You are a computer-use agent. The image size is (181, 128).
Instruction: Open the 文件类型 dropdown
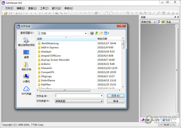[x=102, y=101]
